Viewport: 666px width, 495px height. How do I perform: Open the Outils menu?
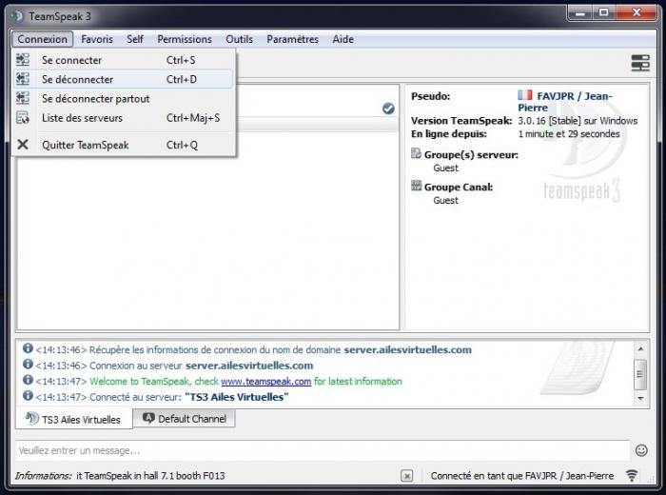click(x=239, y=39)
